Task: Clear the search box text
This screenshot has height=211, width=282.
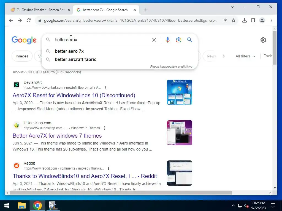Action: pyautogui.click(x=154, y=40)
